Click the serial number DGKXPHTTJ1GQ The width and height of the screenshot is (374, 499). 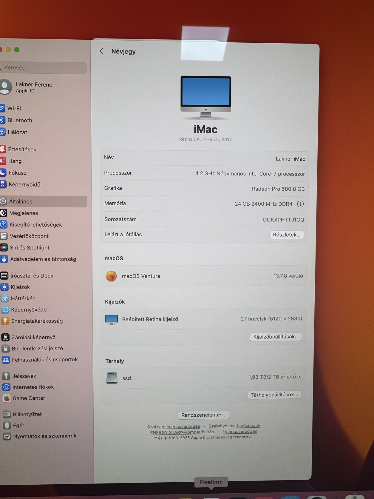tap(283, 220)
